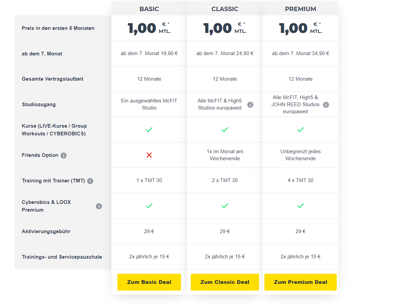Open info icon for Cyberobics & LOOX Premium
Viewport: 401px width, 304px height.
[99, 206]
